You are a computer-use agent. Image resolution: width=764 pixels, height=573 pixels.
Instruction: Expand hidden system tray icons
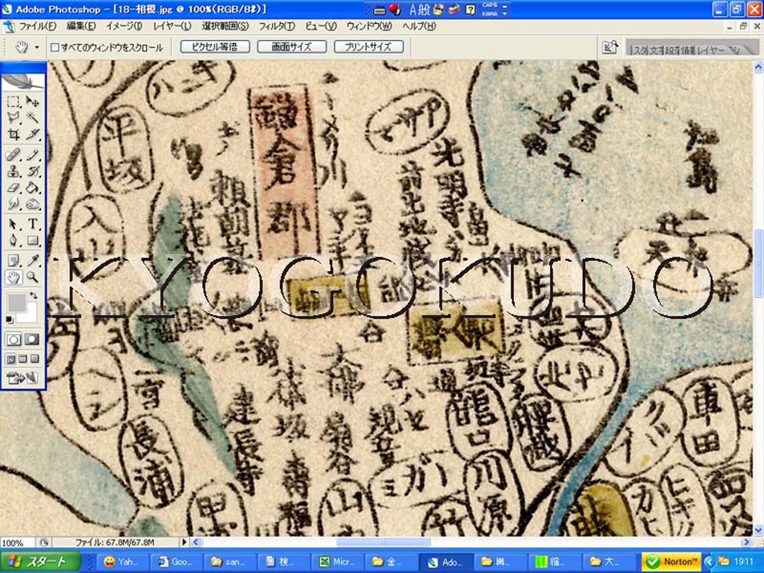710,561
